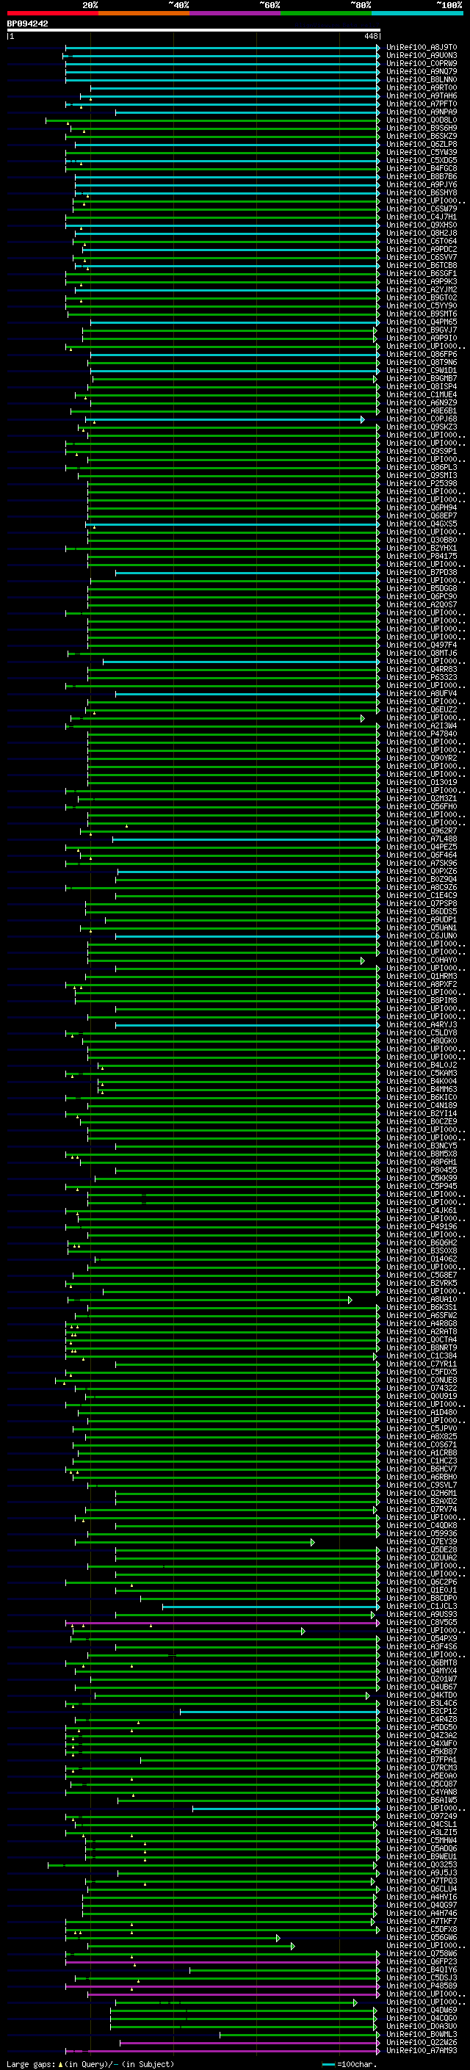Select the UniRef100_B6SKZ9 label

422,136
